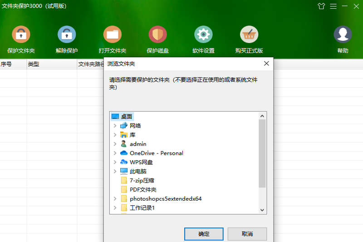Open the 打开文件夹 folder icon

pos(112,35)
